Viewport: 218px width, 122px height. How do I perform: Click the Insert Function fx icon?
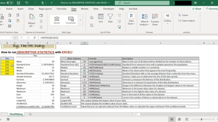[x=35, y=38]
